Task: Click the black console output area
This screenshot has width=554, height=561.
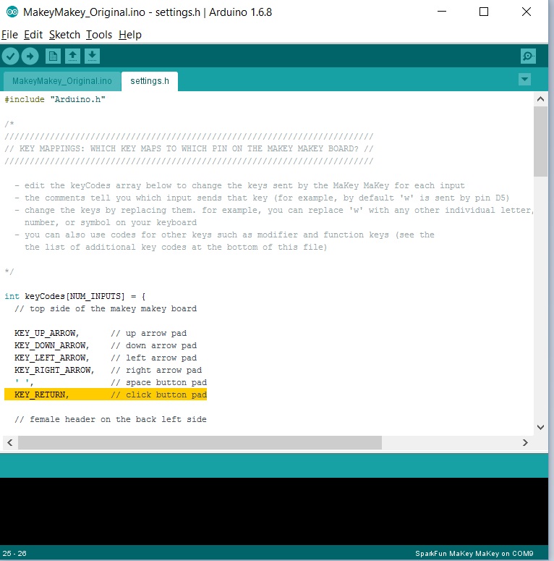Action: [x=274, y=511]
